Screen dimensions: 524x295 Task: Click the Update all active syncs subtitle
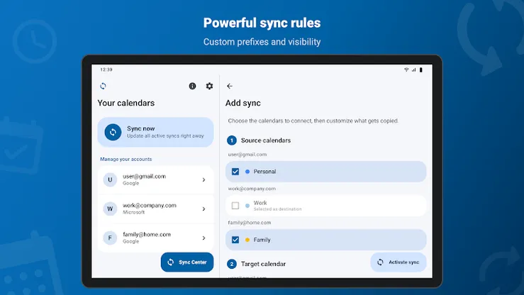pos(165,136)
